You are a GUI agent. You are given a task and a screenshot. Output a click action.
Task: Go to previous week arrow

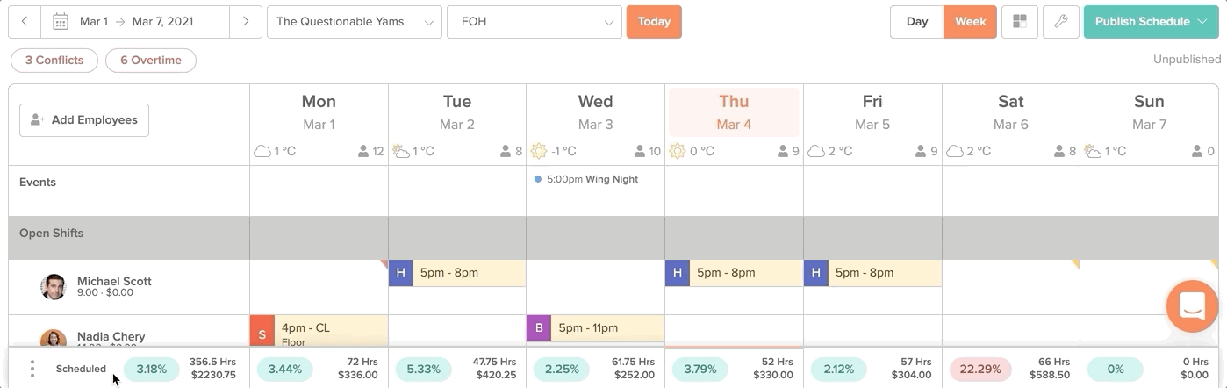click(25, 22)
